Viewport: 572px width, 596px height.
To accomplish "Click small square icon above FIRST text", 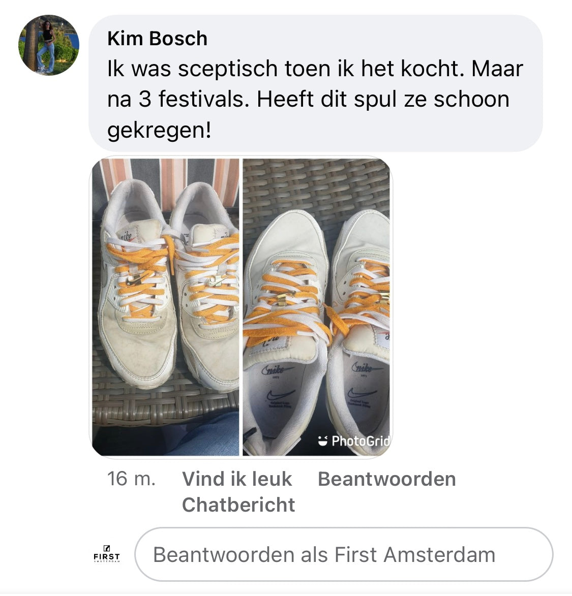I will click(107, 548).
